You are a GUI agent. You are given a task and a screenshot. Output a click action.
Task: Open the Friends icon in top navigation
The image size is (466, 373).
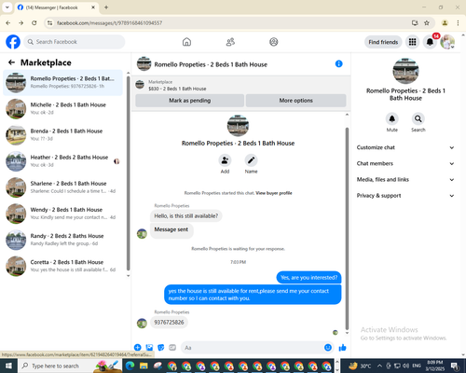click(230, 42)
